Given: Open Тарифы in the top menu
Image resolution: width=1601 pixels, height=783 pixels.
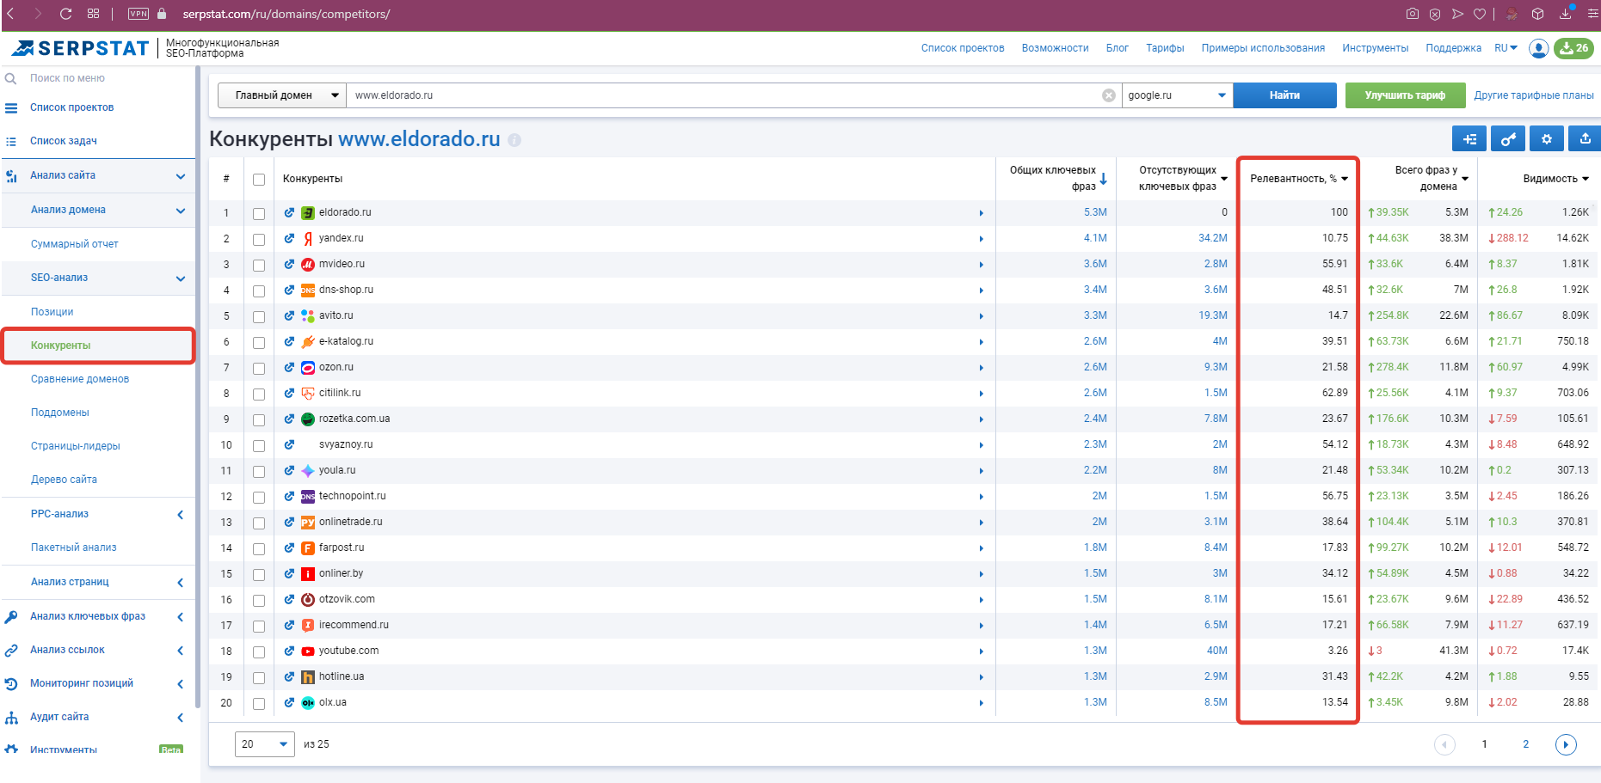Looking at the screenshot, I should 1165,48.
